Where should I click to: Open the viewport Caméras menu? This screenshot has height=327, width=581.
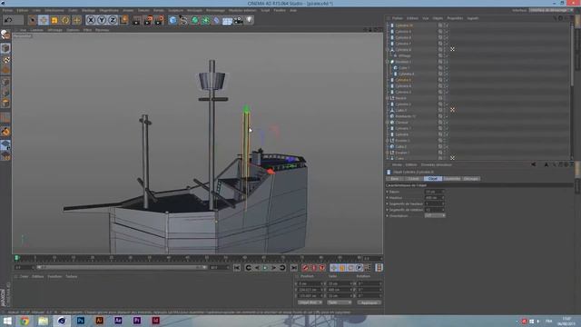(36, 30)
